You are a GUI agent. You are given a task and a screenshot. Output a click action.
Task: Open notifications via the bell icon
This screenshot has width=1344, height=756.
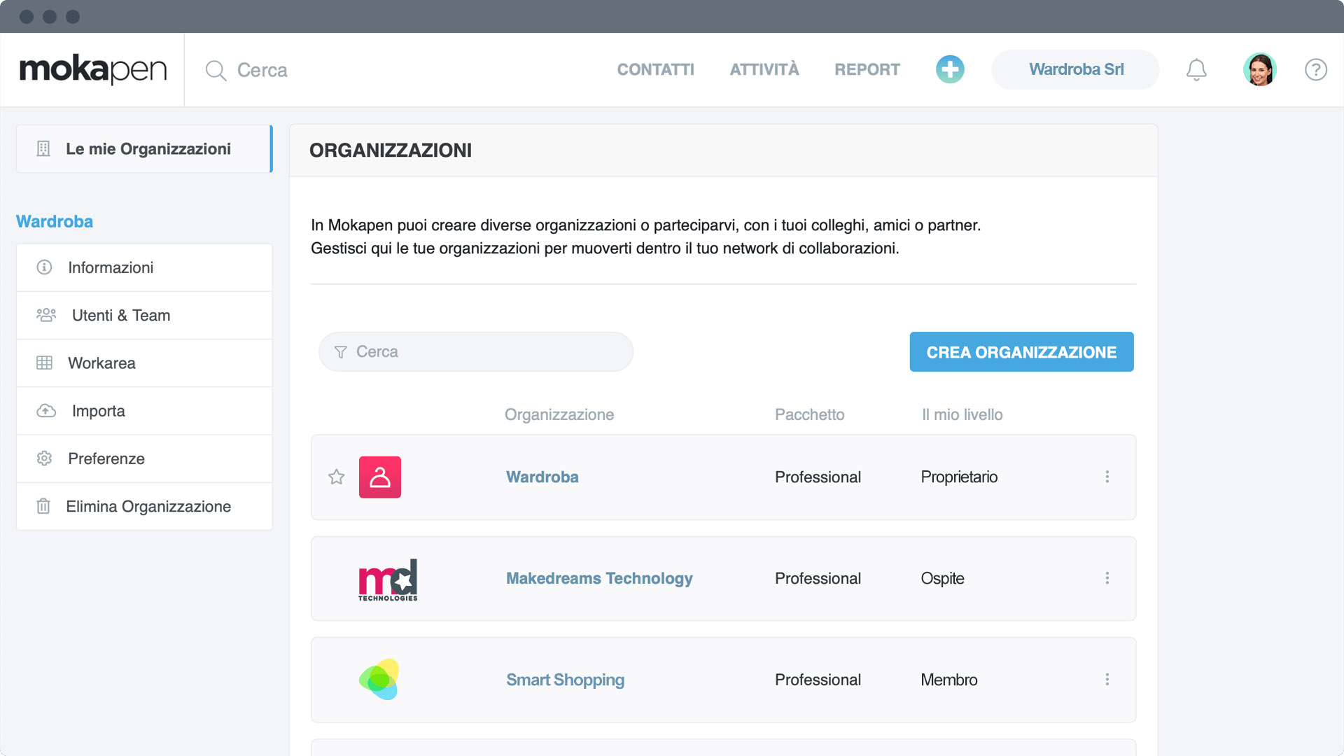[x=1196, y=69]
